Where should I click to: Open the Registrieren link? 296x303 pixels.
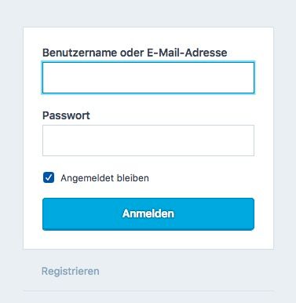click(x=71, y=271)
